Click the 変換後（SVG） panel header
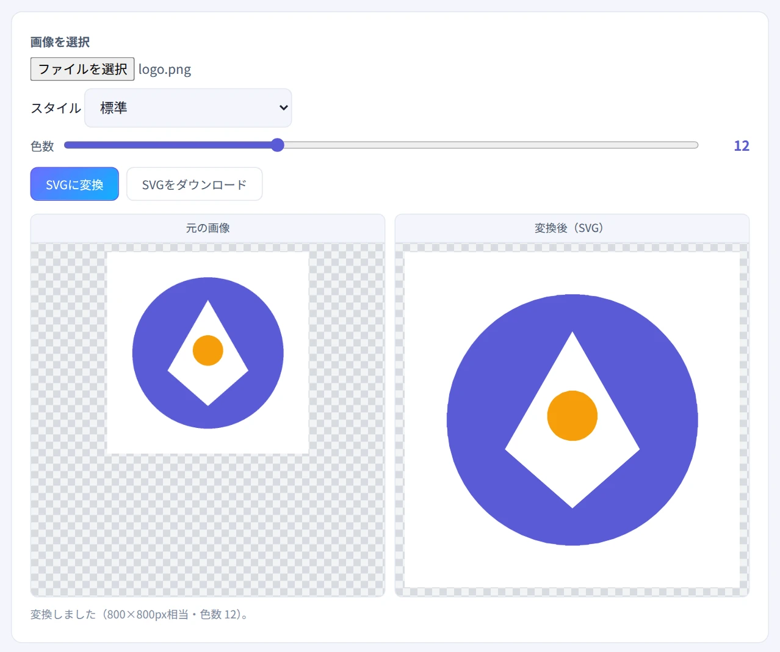This screenshot has height=652, width=780. pyautogui.click(x=572, y=228)
